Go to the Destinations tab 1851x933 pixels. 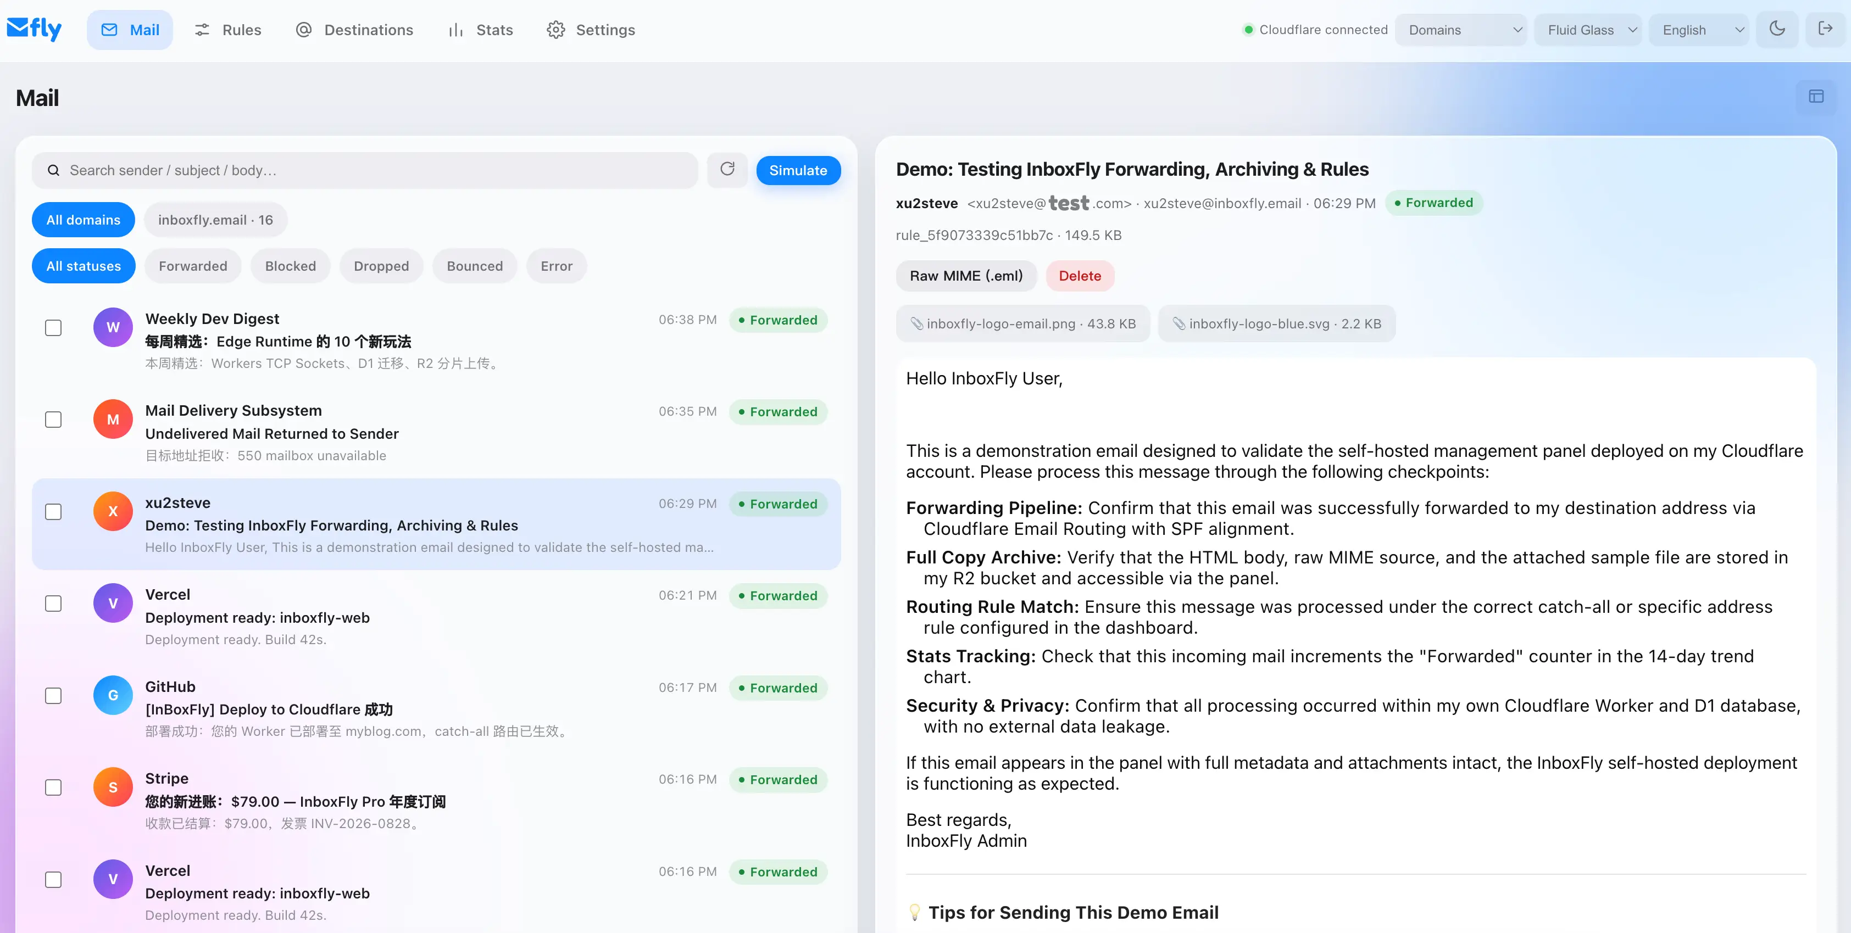click(355, 30)
